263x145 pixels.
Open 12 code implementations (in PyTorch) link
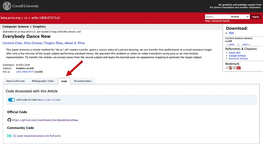click(37, 136)
